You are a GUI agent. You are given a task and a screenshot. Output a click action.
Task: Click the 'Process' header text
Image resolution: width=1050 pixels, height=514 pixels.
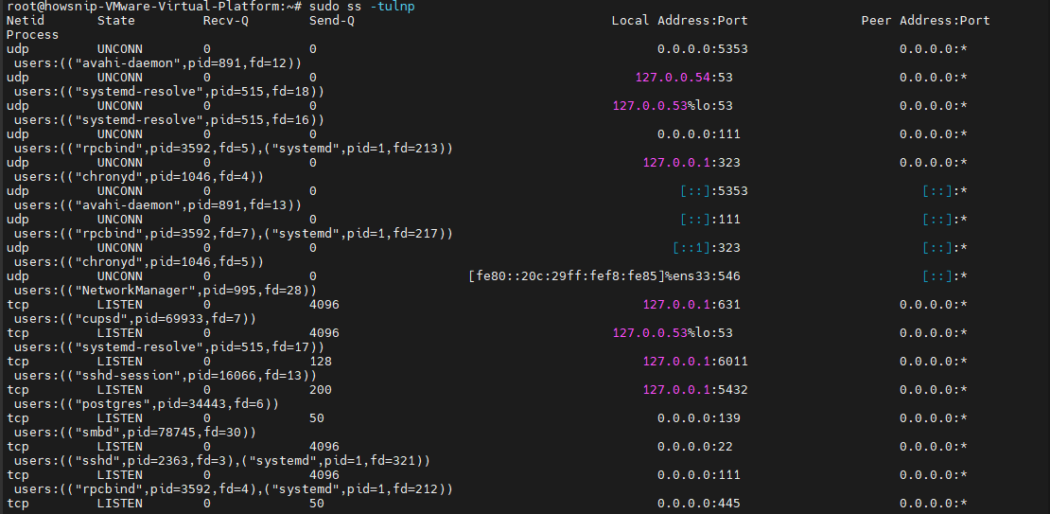click(x=33, y=35)
